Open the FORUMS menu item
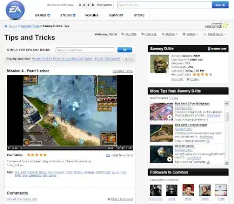This screenshot has width=234, height=204. coord(92,15)
